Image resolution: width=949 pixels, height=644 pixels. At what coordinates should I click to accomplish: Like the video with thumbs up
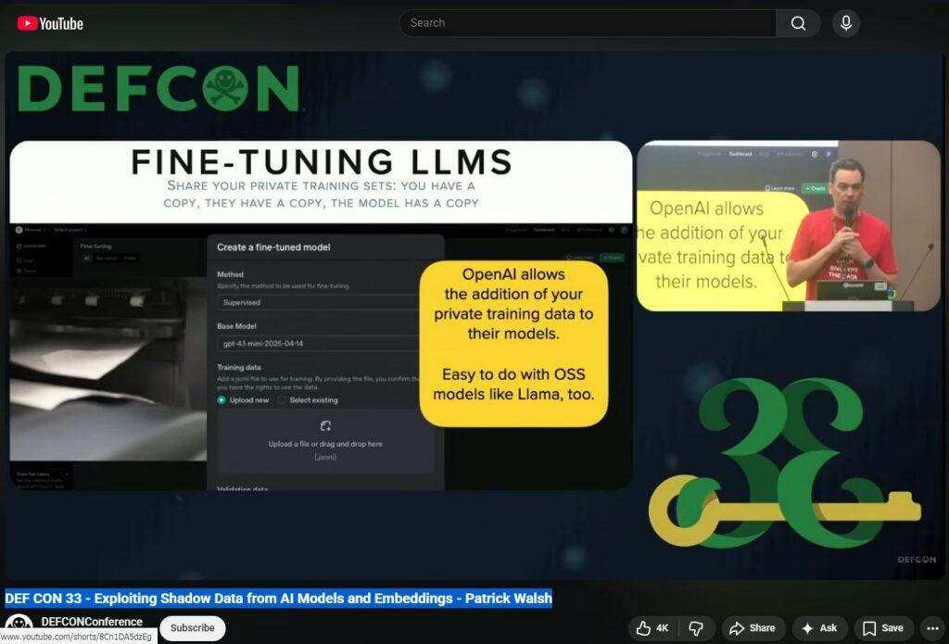point(653,628)
